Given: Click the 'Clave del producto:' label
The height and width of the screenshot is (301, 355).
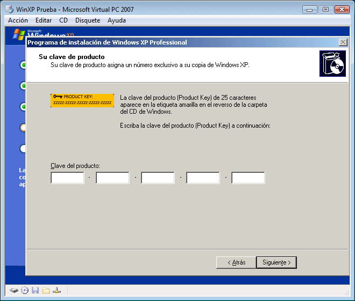Looking at the screenshot, I should pos(75,166).
